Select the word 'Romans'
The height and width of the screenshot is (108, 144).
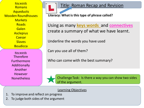[21, 7]
